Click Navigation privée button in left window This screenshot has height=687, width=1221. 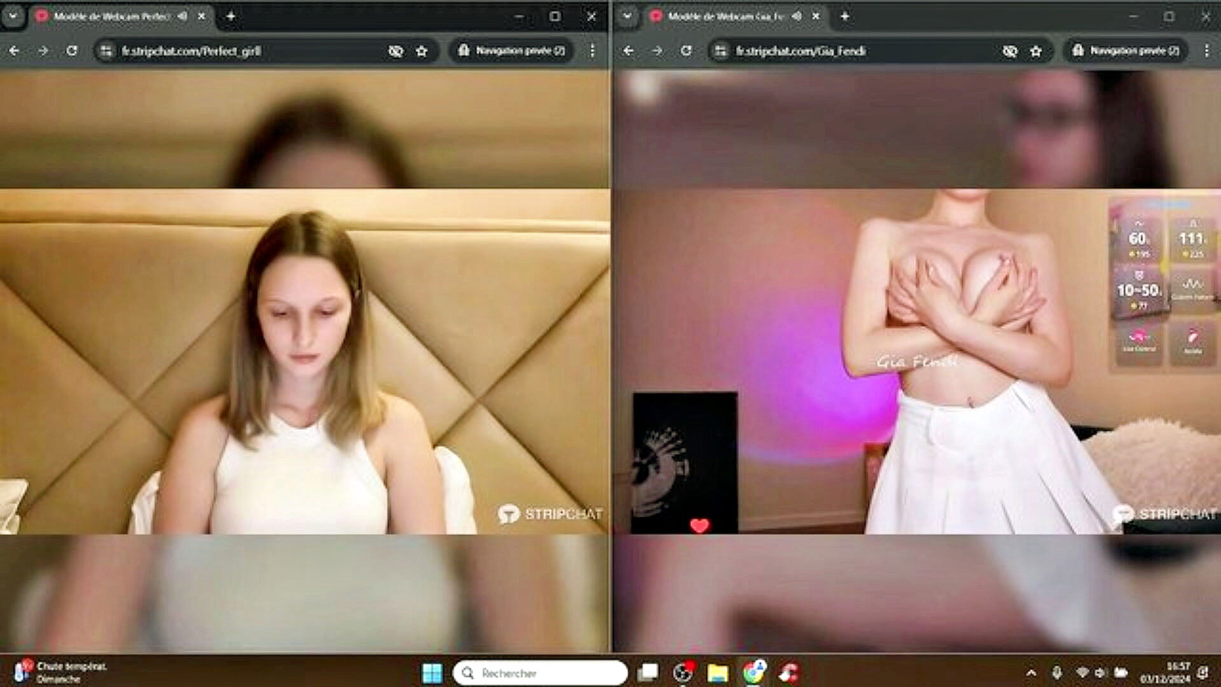(512, 50)
